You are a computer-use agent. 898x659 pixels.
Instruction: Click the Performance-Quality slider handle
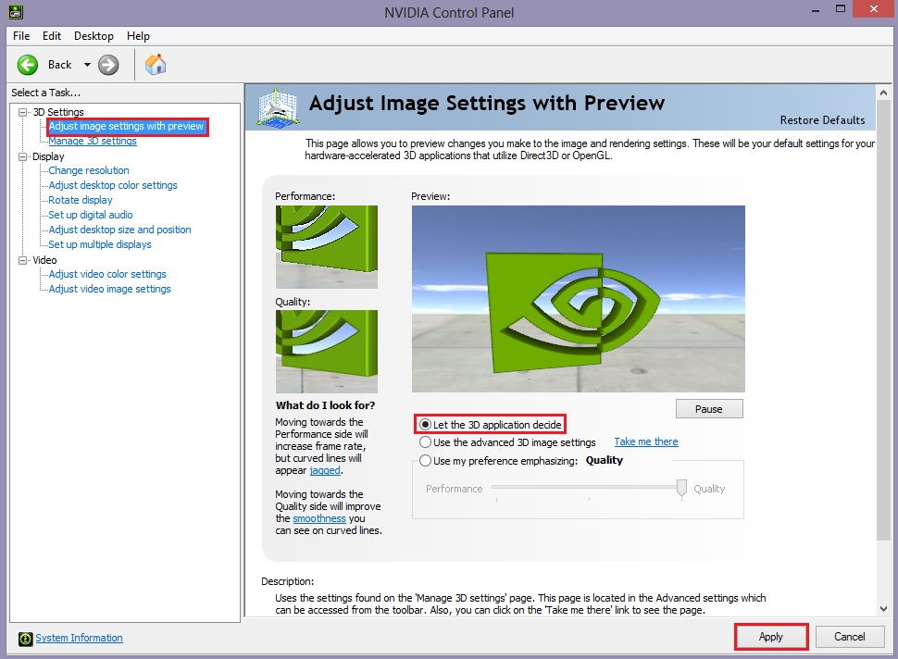pyautogui.click(x=682, y=488)
